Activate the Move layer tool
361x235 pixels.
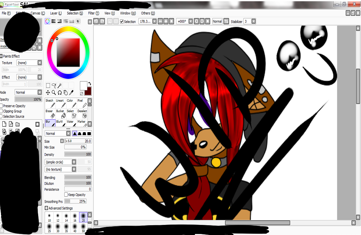(x=48, y=93)
